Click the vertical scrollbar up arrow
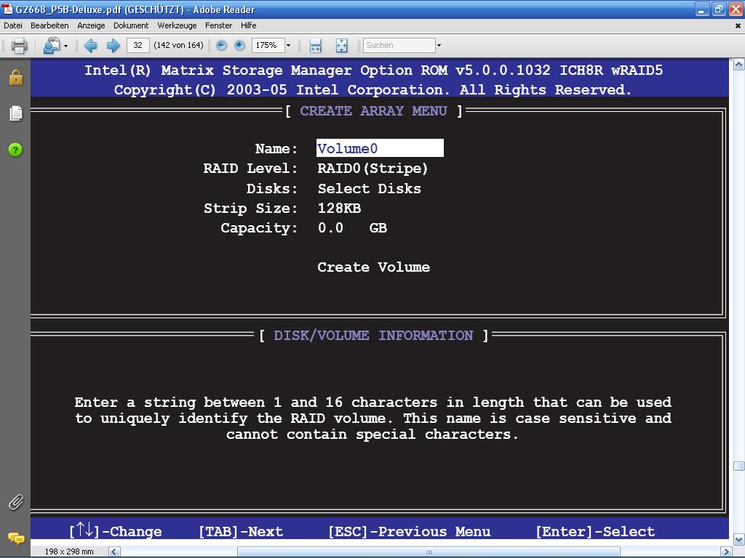This screenshot has height=558, width=745. click(x=739, y=65)
